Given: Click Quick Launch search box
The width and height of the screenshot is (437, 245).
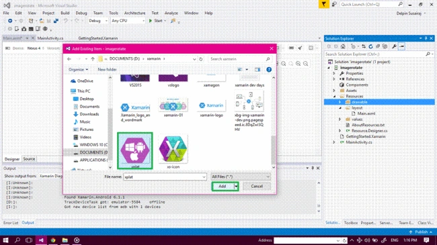Looking at the screenshot, I should coord(372,4).
